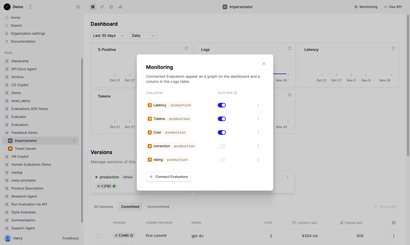Switch to Uncommitted tab
This screenshot has width=410, height=245.
click(158, 207)
